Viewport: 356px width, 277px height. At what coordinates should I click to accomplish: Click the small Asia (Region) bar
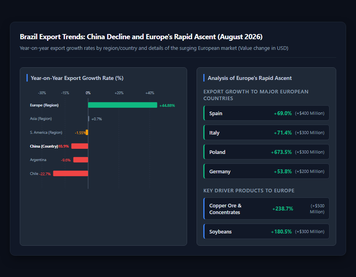[x=89, y=119]
